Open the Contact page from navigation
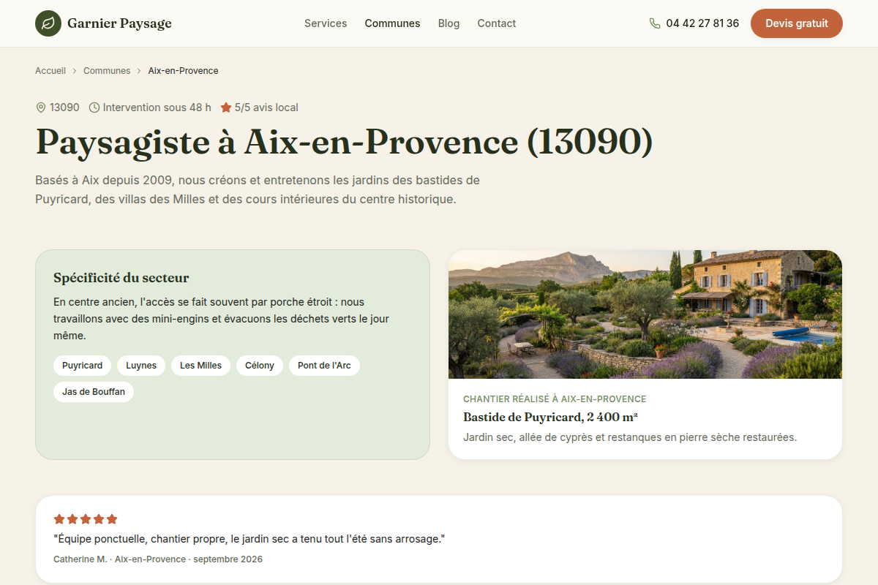This screenshot has width=878, height=585. coord(496,23)
